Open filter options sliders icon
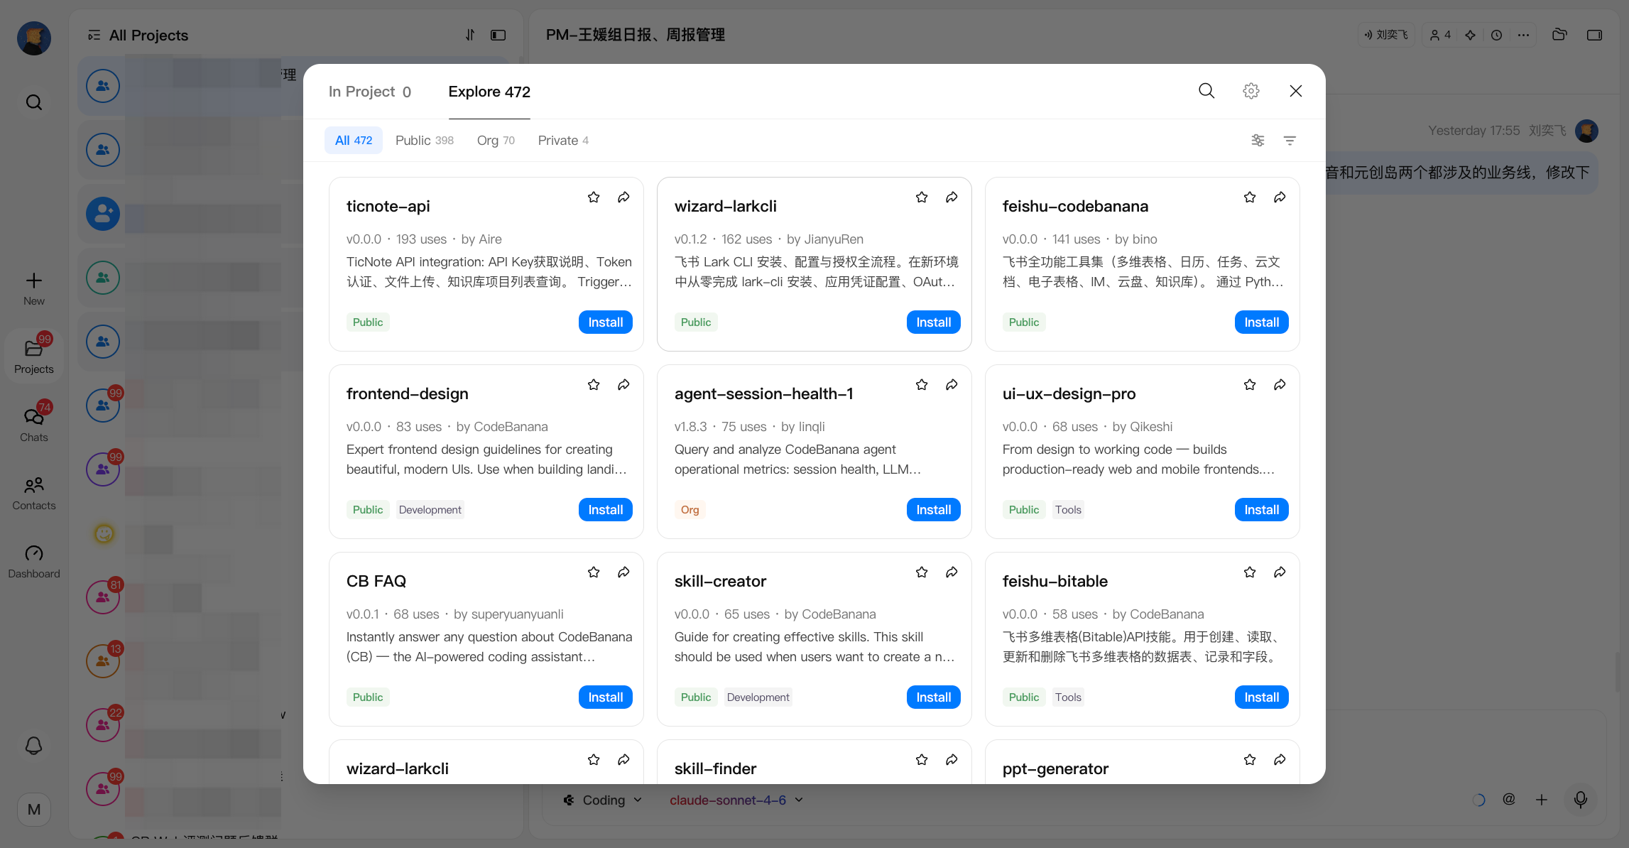The image size is (1629, 848). coord(1258,141)
